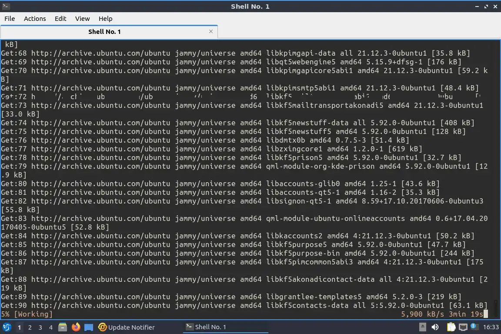Image resolution: width=501 pixels, height=334 pixels.
Task: Click 'libaccounts-qt5-1' in line Get:81
Action: point(303,192)
